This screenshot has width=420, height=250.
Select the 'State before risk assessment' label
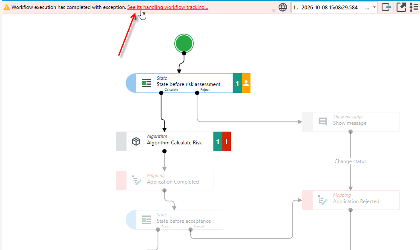(189, 84)
